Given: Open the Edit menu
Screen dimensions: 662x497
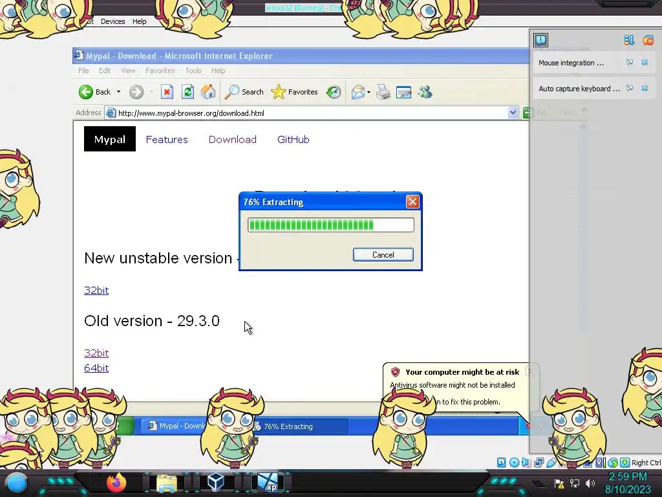Looking at the screenshot, I should coord(105,71).
